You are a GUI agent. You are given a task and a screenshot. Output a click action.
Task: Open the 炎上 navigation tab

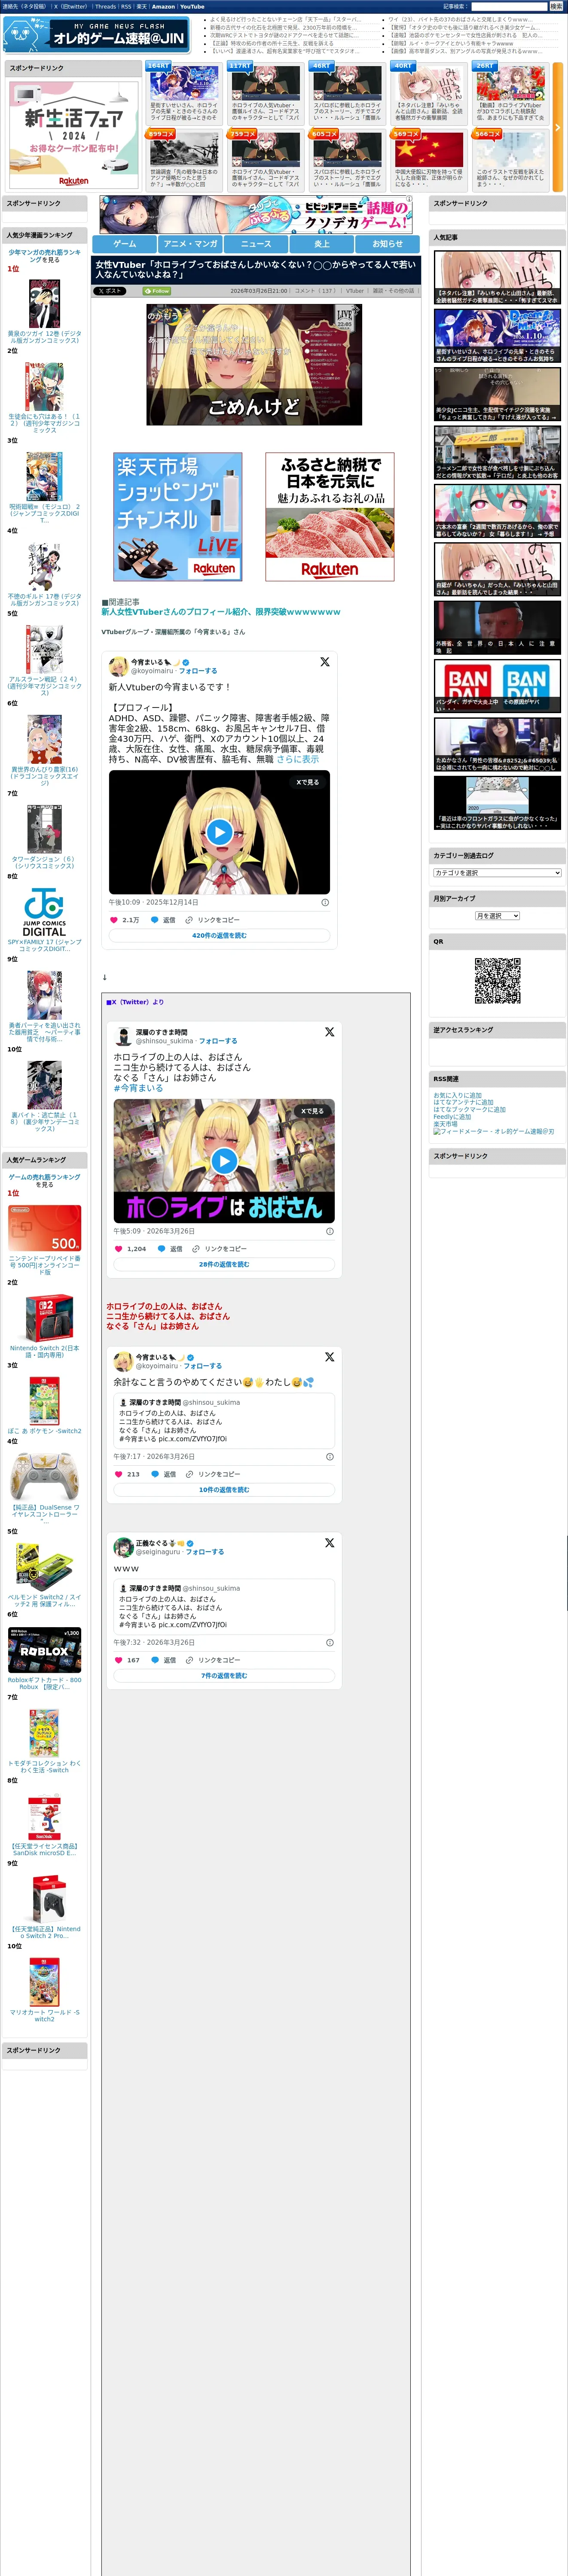(x=322, y=243)
